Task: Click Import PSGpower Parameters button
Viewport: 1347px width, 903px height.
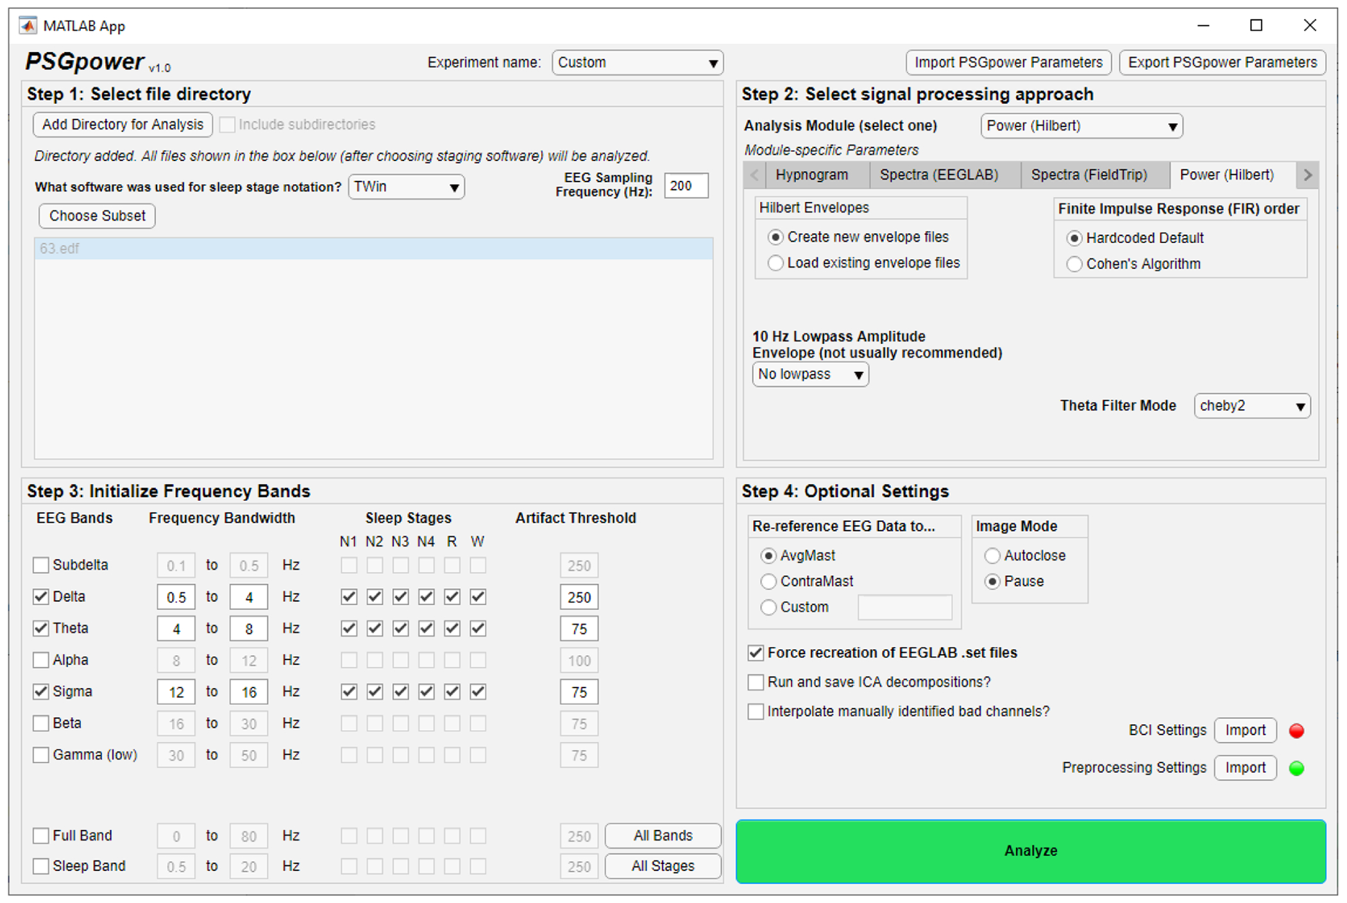Action: (x=1008, y=62)
